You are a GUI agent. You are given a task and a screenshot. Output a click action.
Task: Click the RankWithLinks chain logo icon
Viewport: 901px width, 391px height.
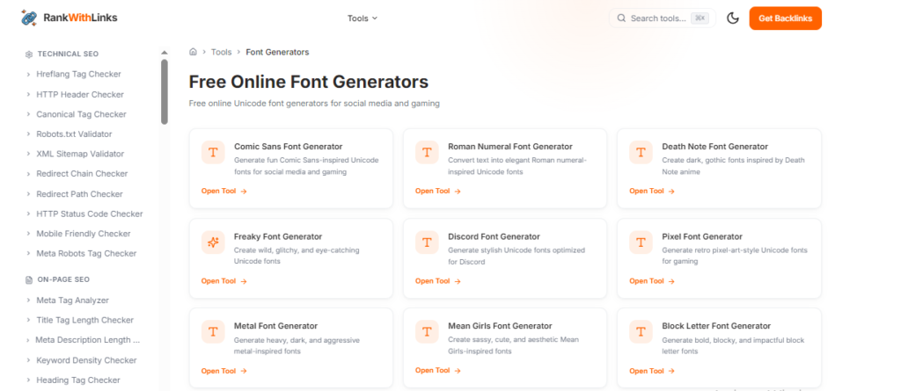click(29, 18)
